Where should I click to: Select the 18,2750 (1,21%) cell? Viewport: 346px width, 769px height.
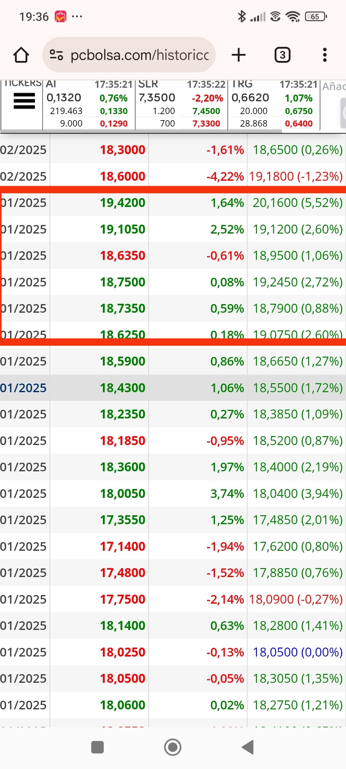(298, 705)
